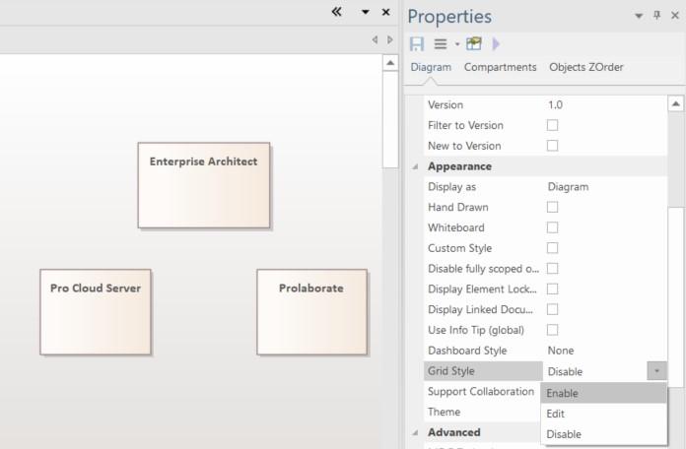The height and width of the screenshot is (449, 686).
Task: Open the hamburger options menu in Properties
Action: pyautogui.click(x=441, y=44)
